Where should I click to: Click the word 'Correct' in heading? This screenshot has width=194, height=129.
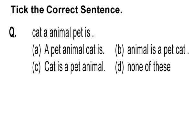pyautogui.click(x=62, y=10)
